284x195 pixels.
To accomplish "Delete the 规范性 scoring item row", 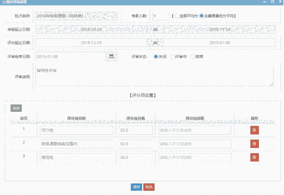I will [x=254, y=157].
